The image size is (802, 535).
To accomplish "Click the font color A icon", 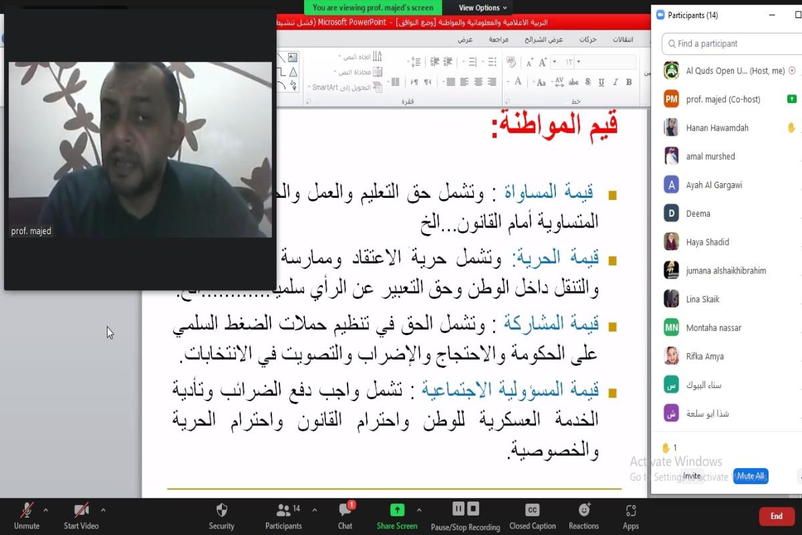I will coord(518,82).
